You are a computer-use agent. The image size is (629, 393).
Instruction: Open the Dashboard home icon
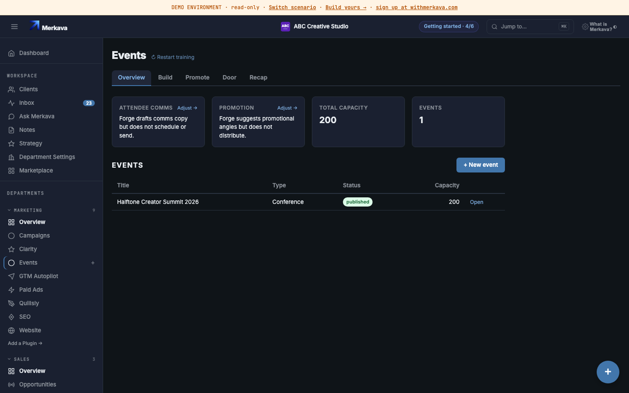point(11,53)
